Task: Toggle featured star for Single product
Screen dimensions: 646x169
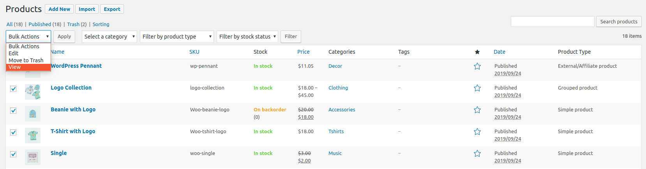Action: click(477, 153)
